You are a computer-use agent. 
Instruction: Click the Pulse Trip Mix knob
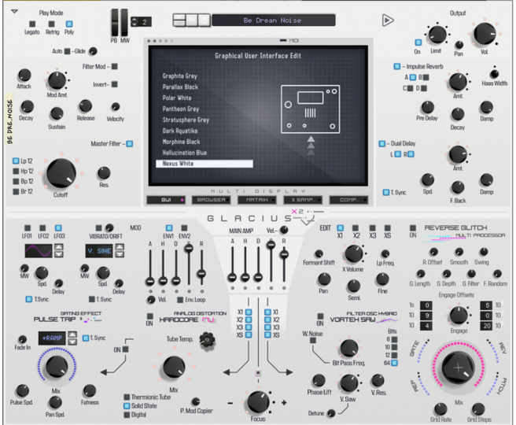pos(55,367)
